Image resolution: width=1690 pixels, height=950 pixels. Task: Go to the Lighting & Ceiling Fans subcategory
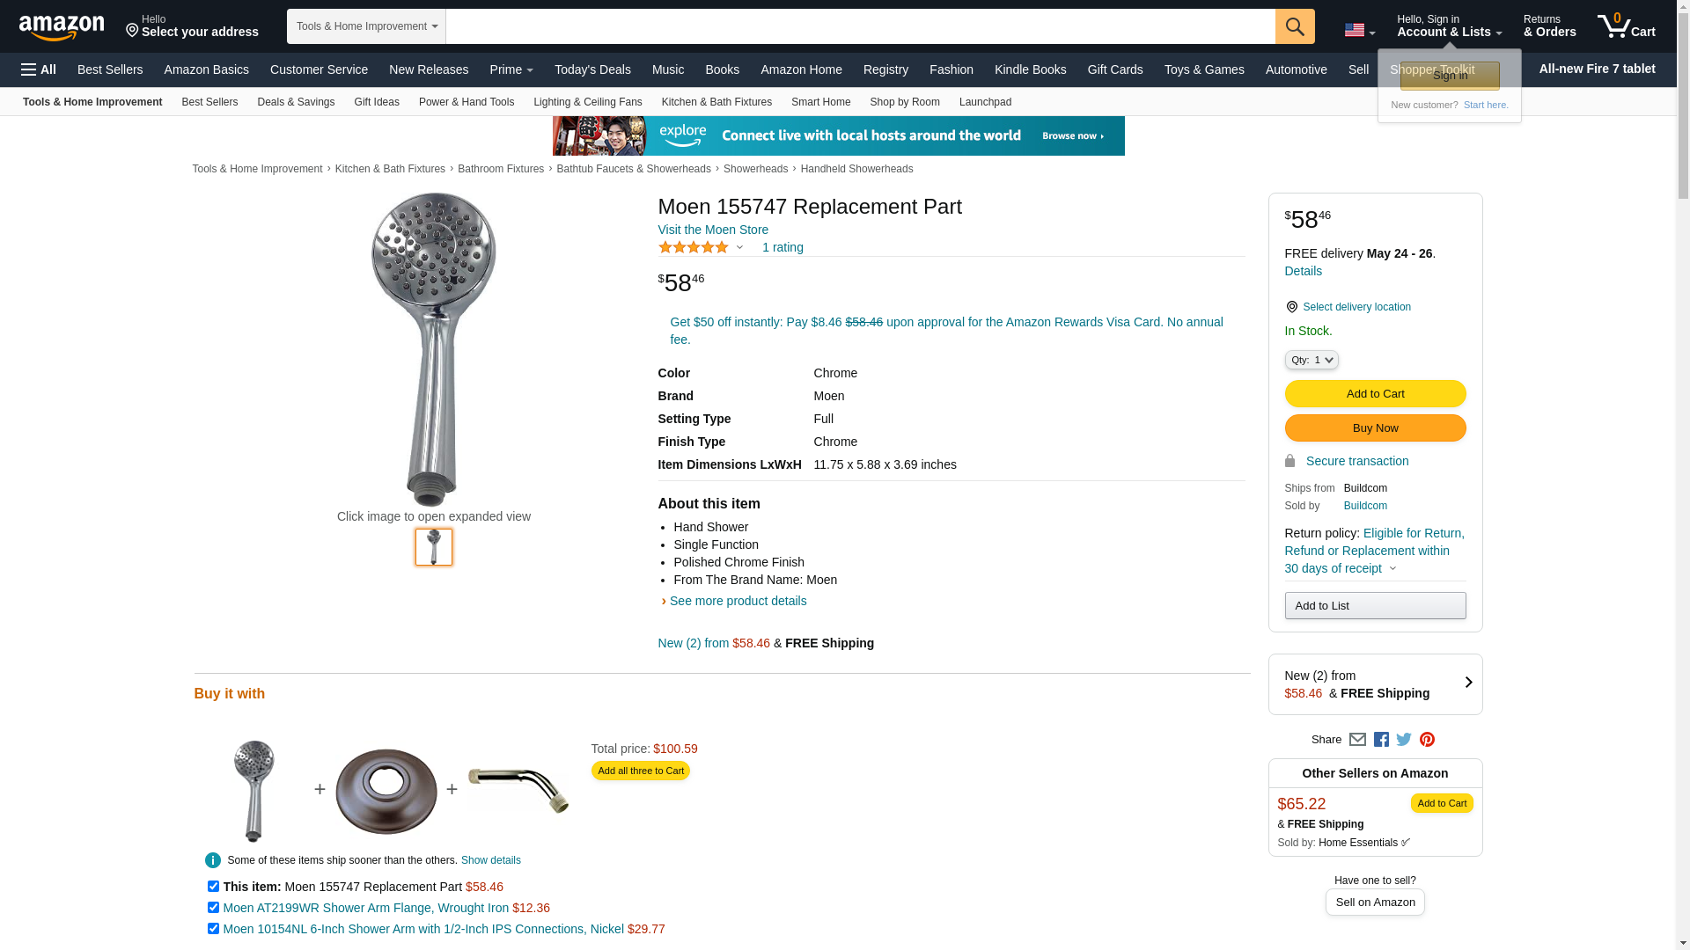point(587,102)
